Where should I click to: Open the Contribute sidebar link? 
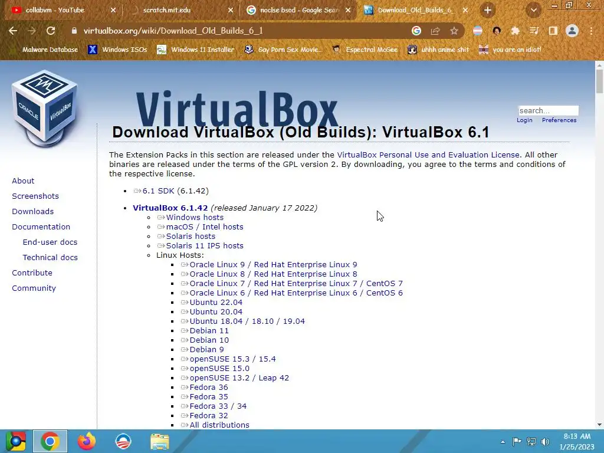click(32, 273)
